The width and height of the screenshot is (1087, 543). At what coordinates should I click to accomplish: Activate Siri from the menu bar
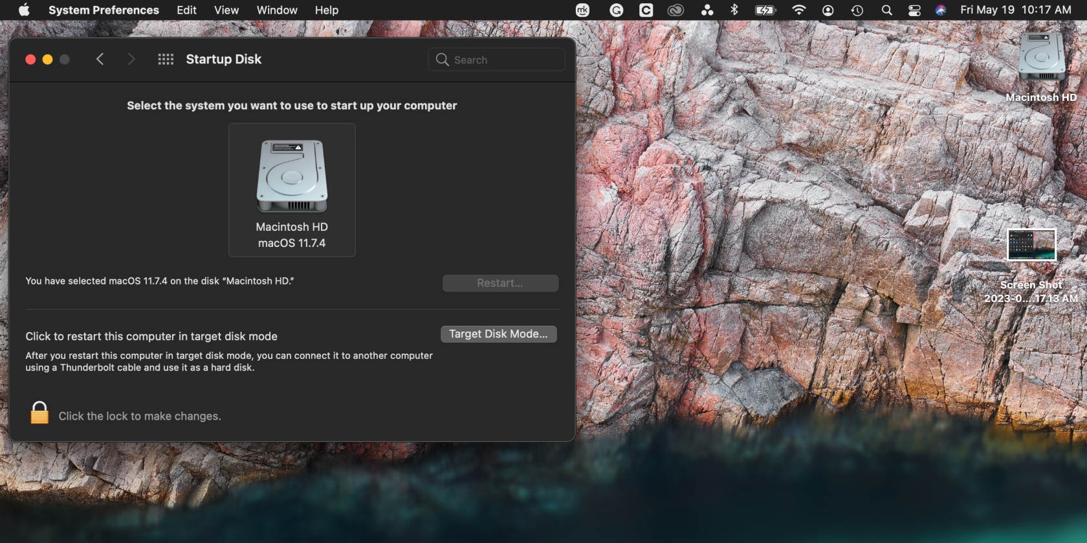(941, 10)
